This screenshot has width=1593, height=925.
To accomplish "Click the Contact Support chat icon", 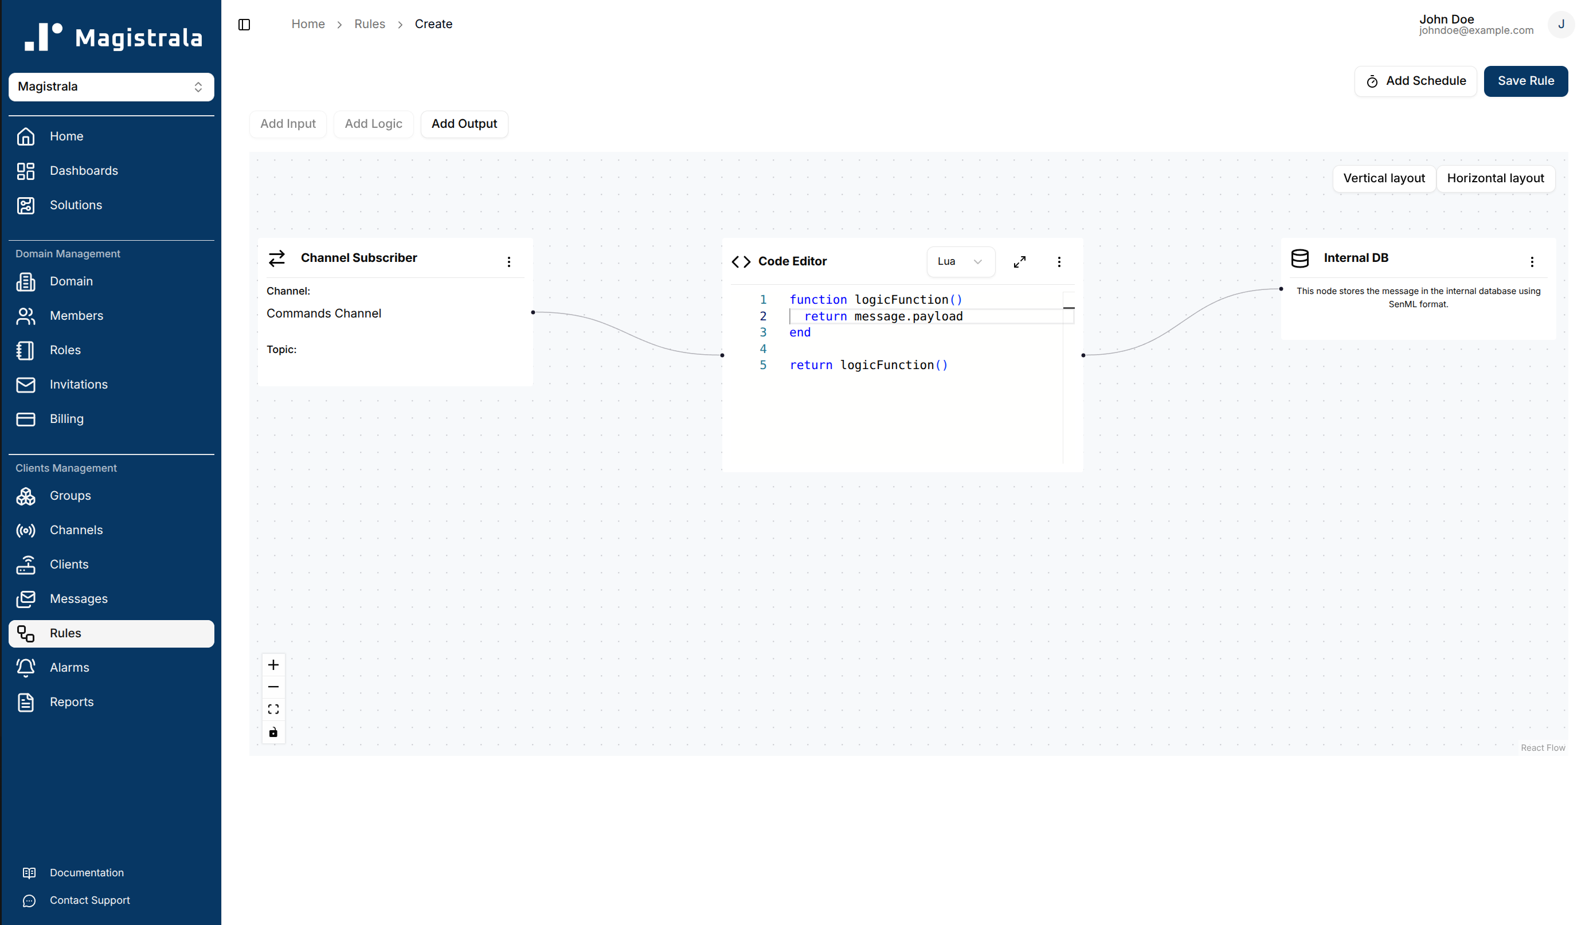I will tap(29, 901).
